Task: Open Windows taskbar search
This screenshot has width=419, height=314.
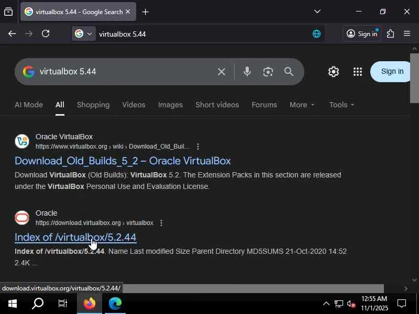Action: [x=38, y=304]
